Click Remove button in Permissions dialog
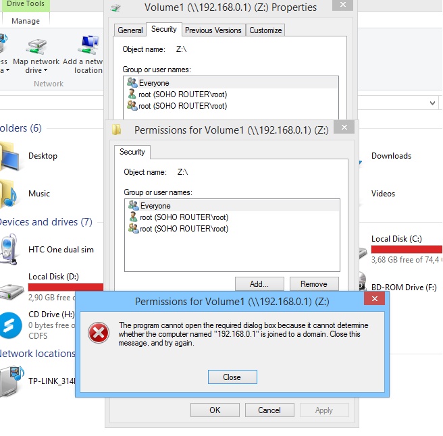This screenshot has height=436, width=443. click(314, 283)
